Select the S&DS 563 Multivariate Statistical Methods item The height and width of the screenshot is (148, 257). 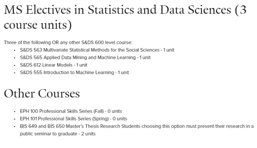pos(97,50)
